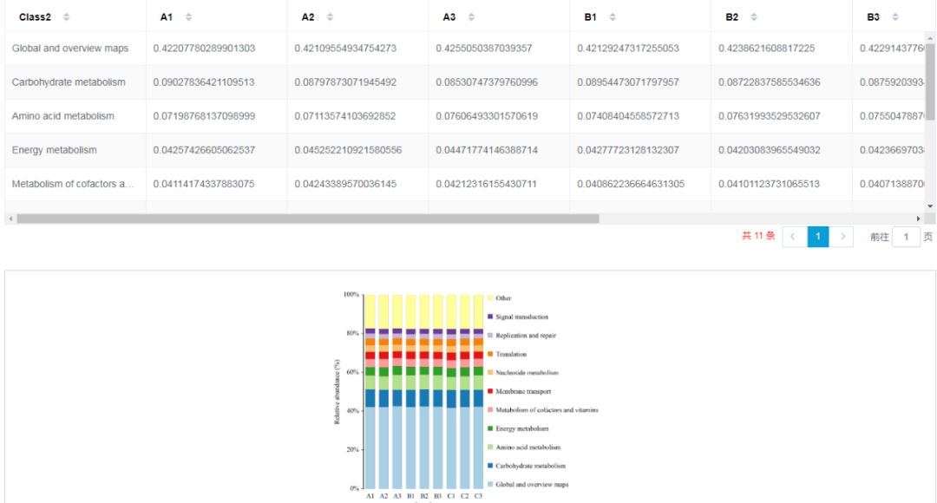Sort the table by A1 column
The height and width of the screenshot is (503, 937).
click(x=189, y=17)
